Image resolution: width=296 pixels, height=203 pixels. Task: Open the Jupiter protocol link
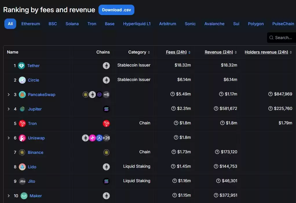pyautogui.click(x=35, y=109)
